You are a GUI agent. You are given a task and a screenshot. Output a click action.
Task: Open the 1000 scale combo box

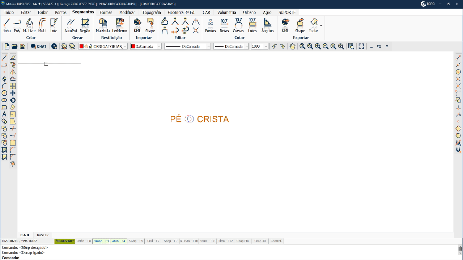point(266,46)
